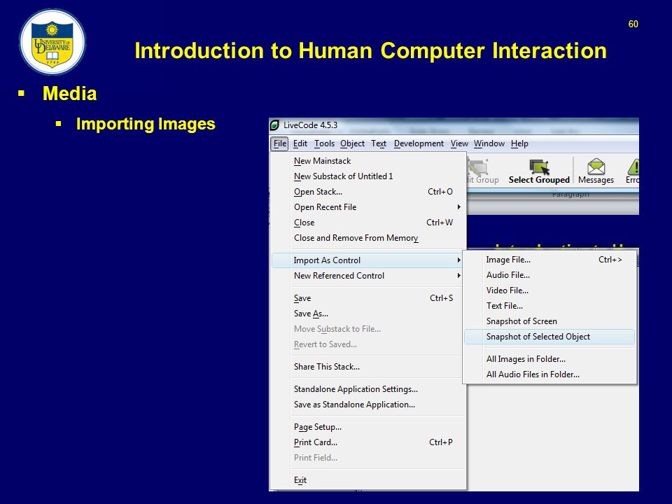
Task: Select Video File... in submenu
Action: point(549,290)
